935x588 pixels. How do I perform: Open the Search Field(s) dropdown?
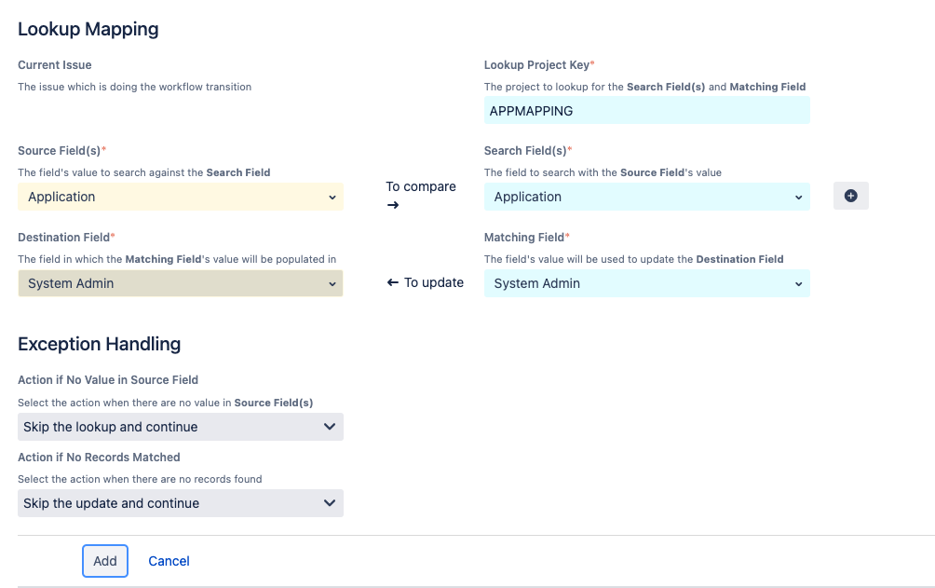click(646, 197)
